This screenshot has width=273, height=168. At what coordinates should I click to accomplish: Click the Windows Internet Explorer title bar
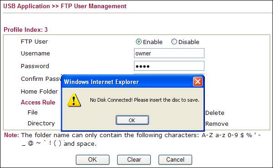[x=128, y=82]
